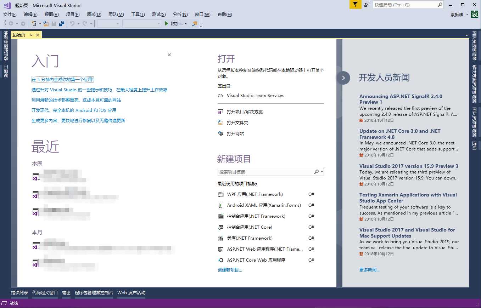Open the send feedback icon
The image size is (481, 308).
tap(367, 5)
